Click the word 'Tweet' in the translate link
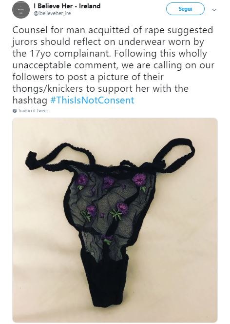 pyautogui.click(x=42, y=111)
